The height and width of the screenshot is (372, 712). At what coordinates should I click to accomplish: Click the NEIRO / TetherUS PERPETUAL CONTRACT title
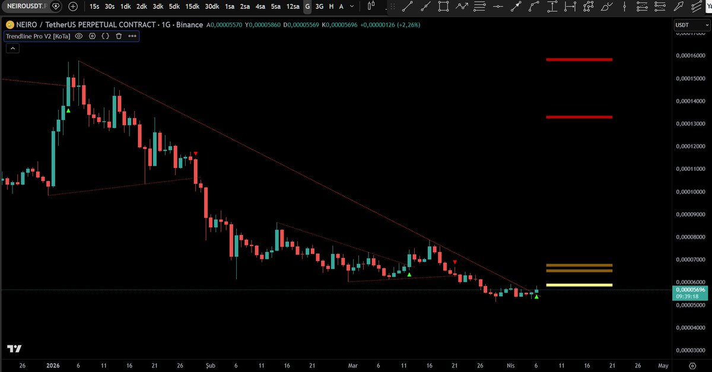[85, 25]
